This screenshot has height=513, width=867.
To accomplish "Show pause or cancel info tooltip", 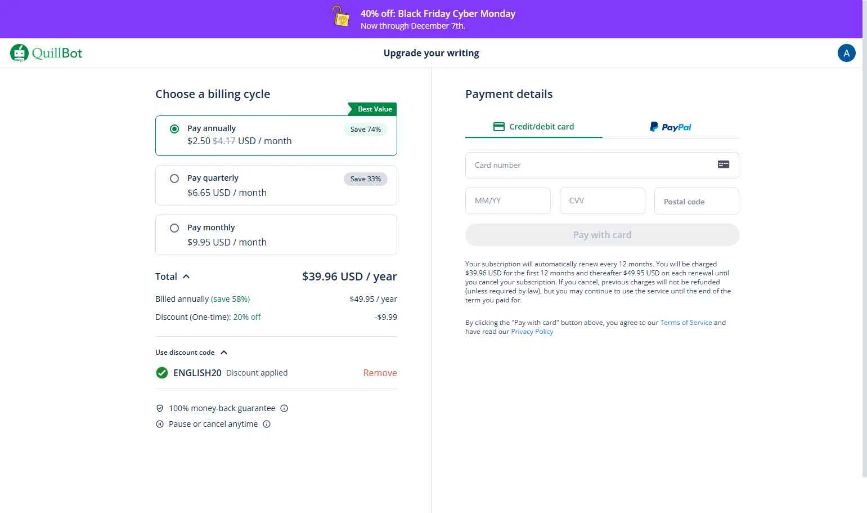I will pyautogui.click(x=267, y=424).
